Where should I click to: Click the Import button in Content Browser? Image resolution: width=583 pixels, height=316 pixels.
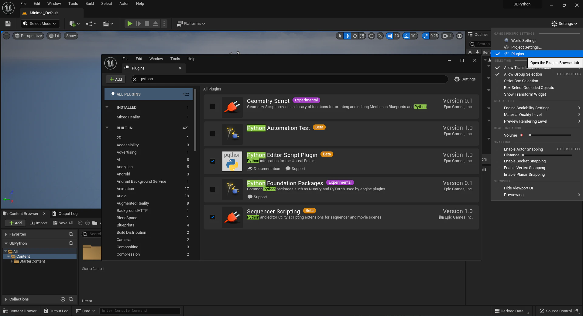(x=39, y=223)
